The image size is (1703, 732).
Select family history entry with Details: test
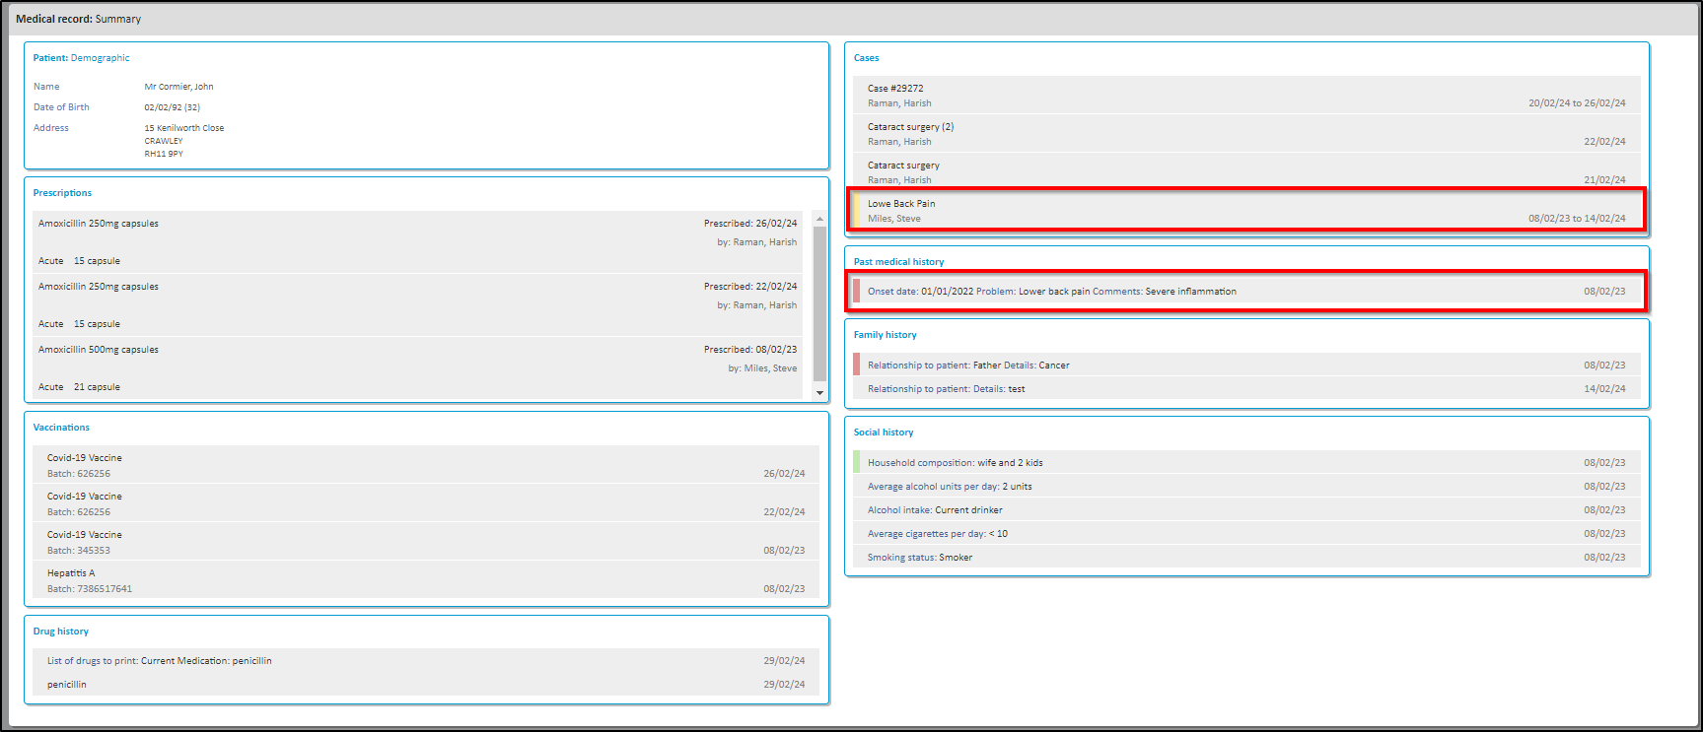point(946,389)
